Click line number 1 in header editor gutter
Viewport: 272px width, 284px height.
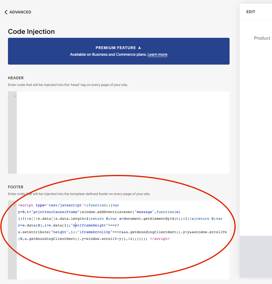[x=15, y=96]
